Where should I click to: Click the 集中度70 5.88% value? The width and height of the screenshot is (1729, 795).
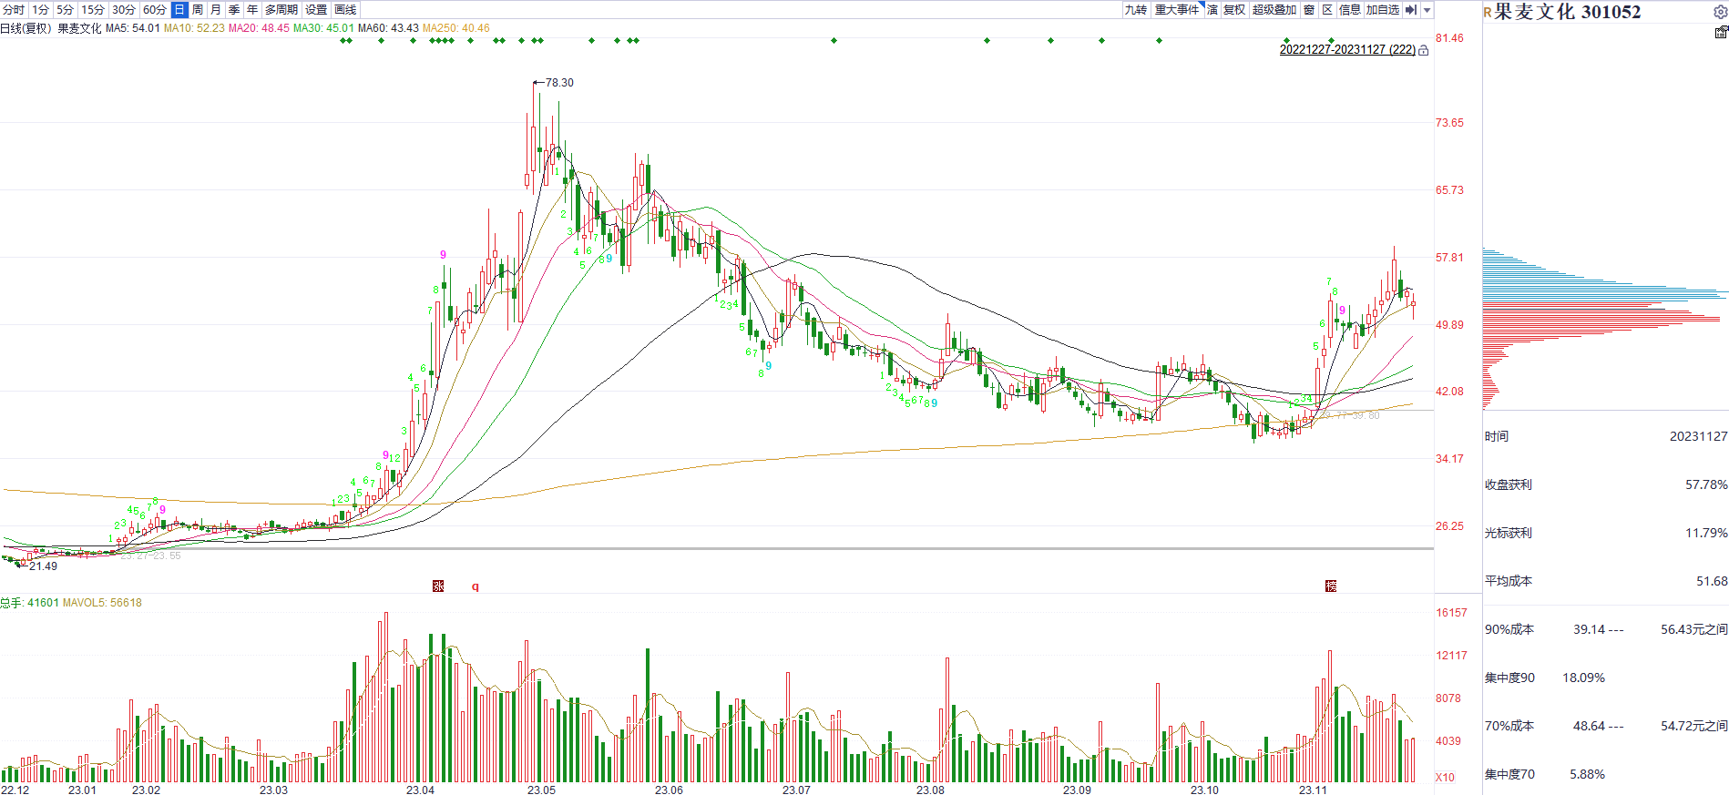coord(1588,775)
